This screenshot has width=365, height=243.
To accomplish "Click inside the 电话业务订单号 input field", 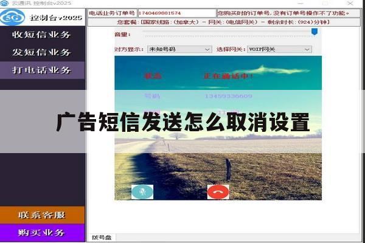I will [x=177, y=13].
